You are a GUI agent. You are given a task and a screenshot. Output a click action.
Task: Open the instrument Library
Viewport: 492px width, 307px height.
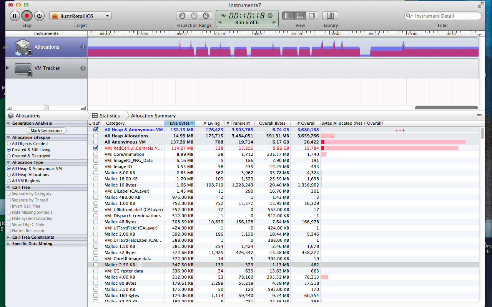pos(330,16)
